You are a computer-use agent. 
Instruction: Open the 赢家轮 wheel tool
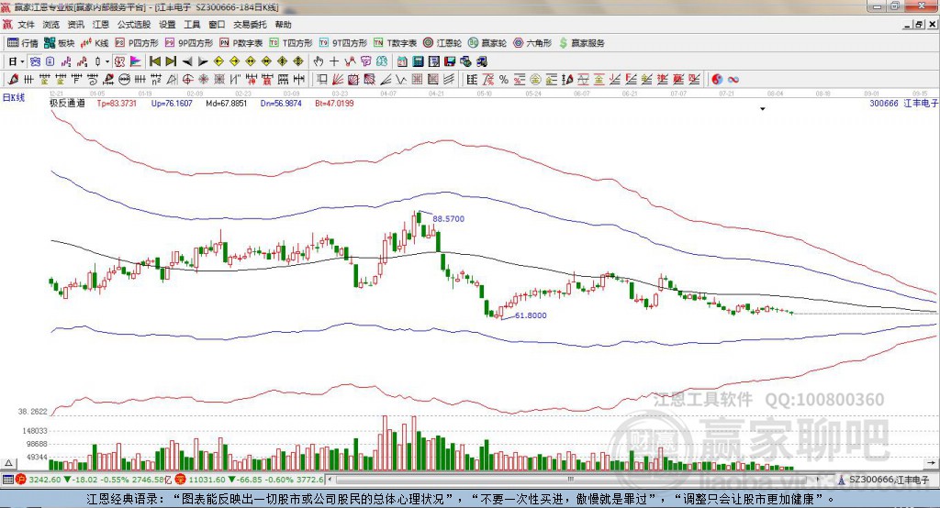pos(487,43)
